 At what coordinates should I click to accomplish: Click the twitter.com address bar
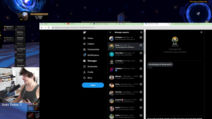(132, 27)
